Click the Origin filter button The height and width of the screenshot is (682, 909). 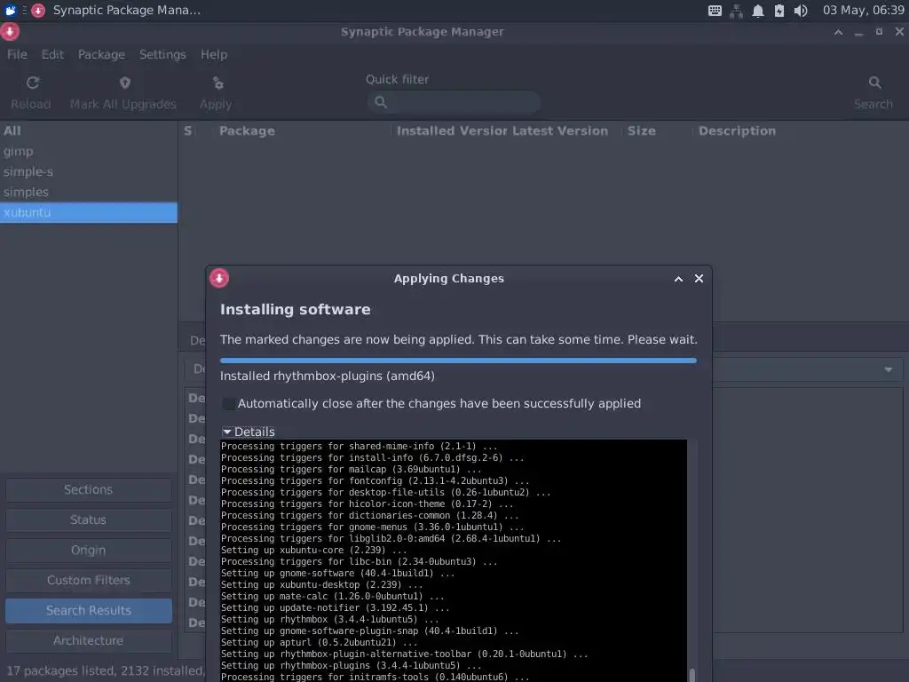click(89, 550)
